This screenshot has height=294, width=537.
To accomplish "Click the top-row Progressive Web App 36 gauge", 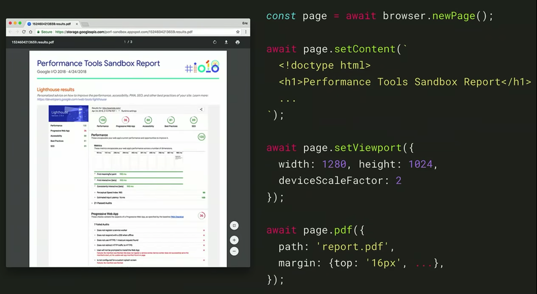I will [x=125, y=120].
